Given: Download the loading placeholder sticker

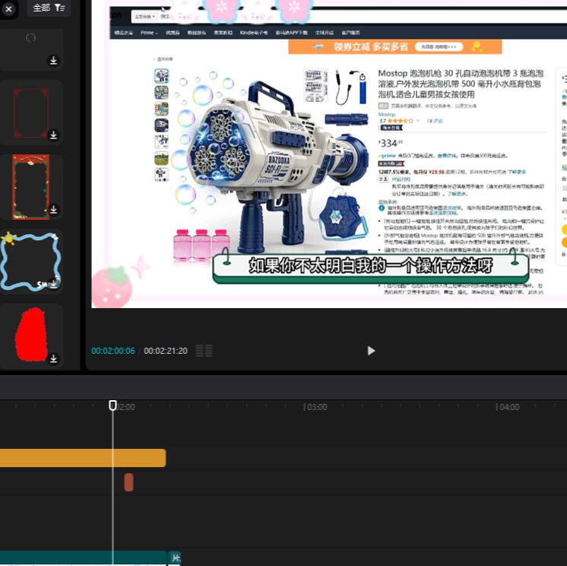Looking at the screenshot, I should 53,60.
